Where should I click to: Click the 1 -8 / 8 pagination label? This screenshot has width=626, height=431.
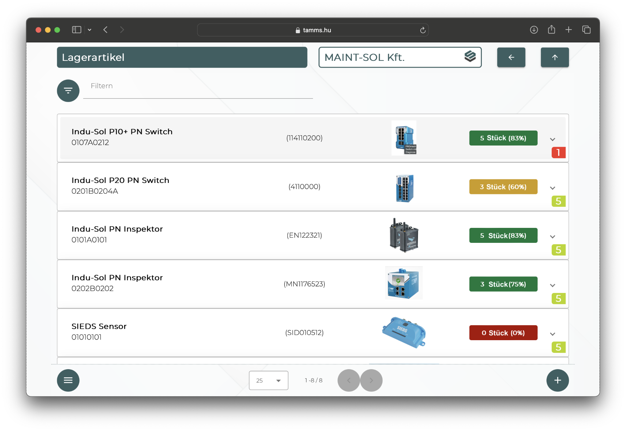point(313,380)
